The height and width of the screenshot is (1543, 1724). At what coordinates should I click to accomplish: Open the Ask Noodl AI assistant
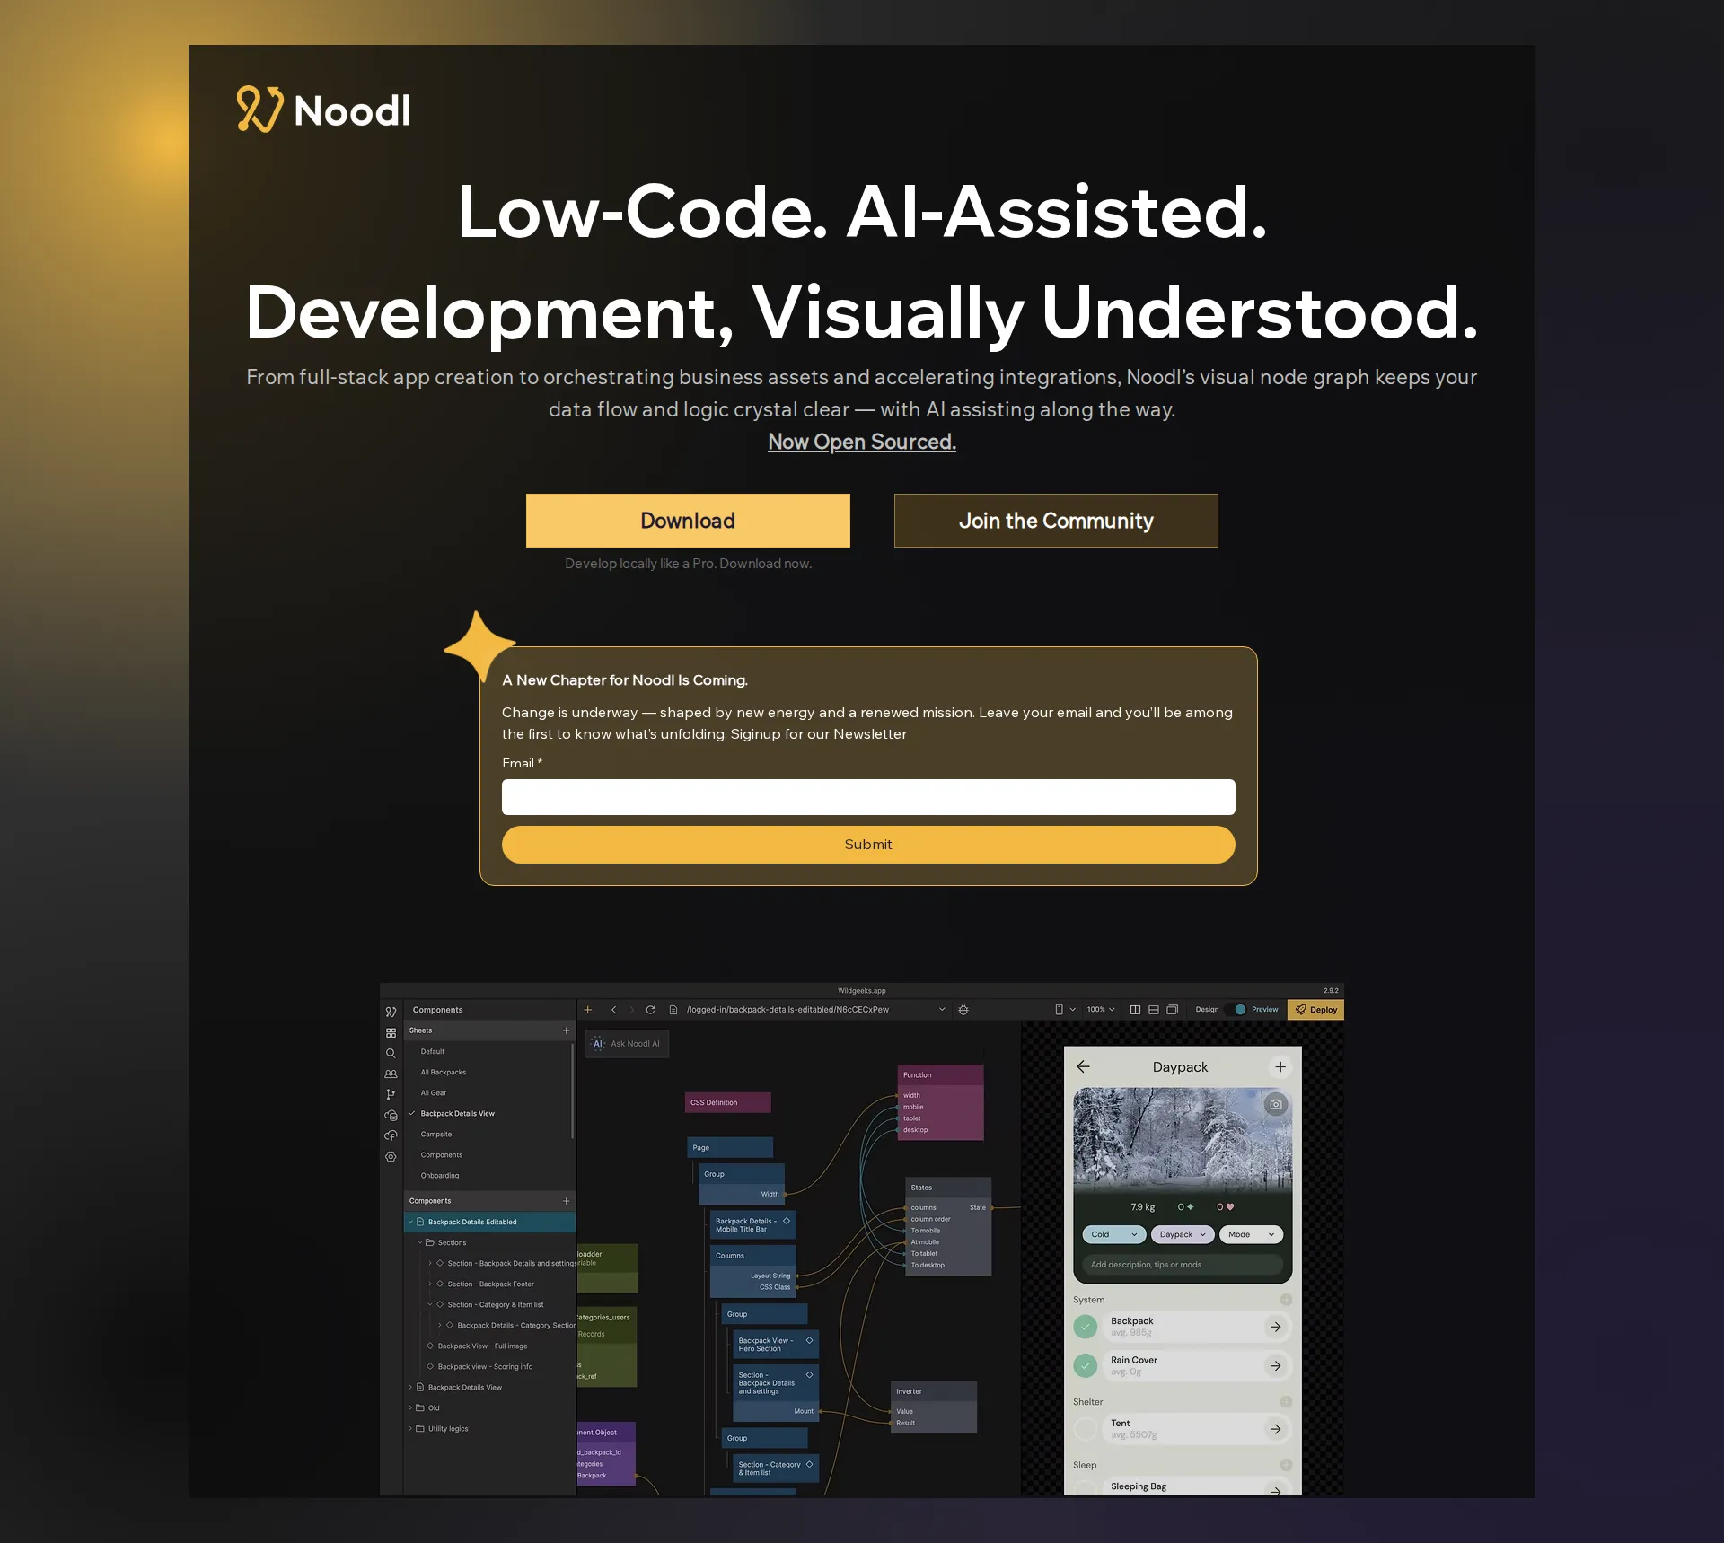[627, 1043]
